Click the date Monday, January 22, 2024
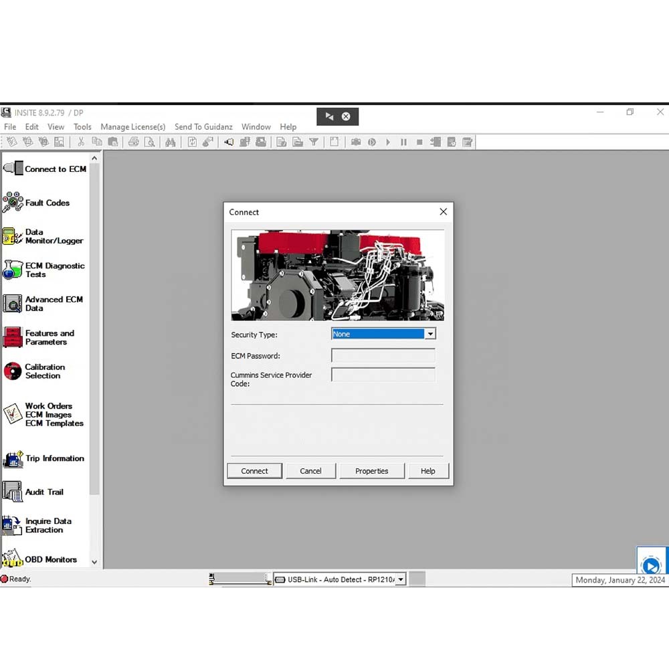This screenshot has height=669, width=669. pos(620,580)
